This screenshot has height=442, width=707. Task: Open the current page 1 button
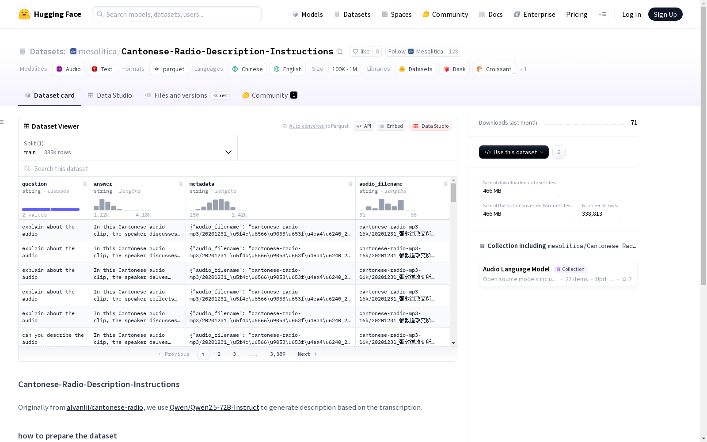[x=203, y=354]
